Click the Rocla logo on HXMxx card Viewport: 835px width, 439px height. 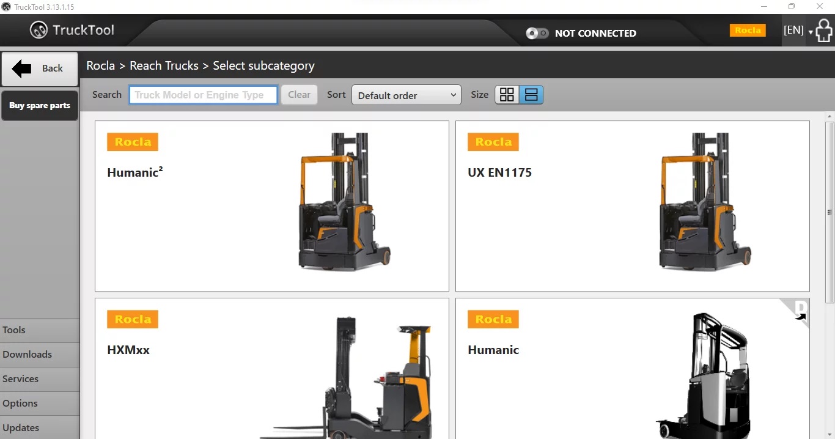tap(133, 319)
